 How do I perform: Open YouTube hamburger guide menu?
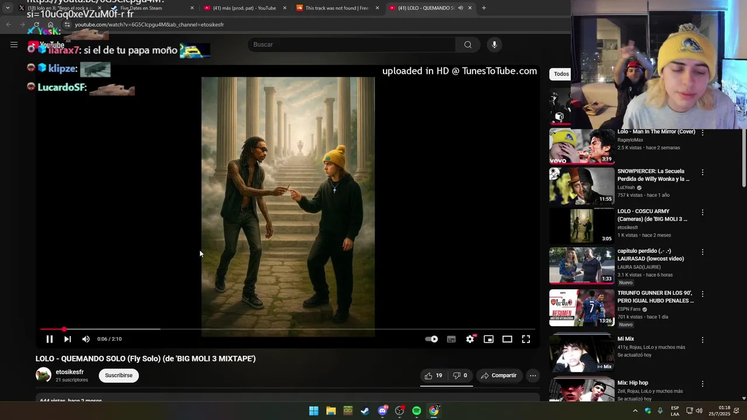coord(14,44)
